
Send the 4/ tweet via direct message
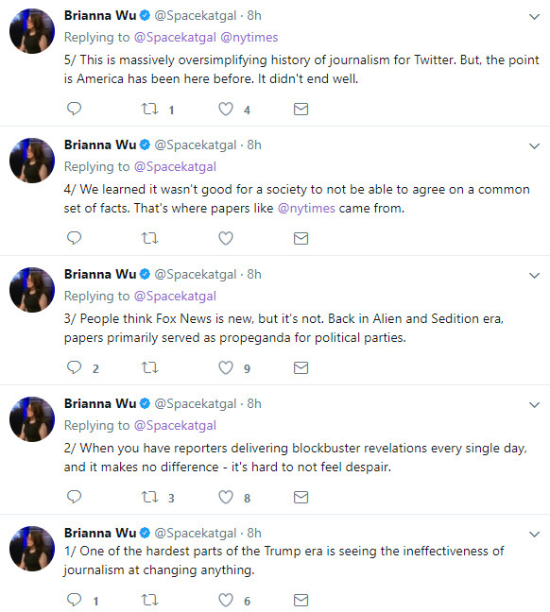click(x=301, y=238)
